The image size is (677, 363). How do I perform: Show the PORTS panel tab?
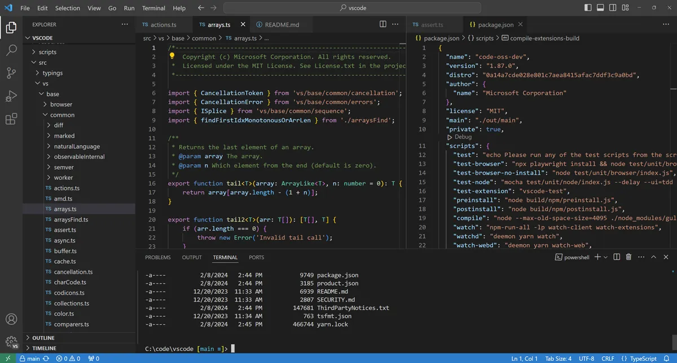click(256, 257)
